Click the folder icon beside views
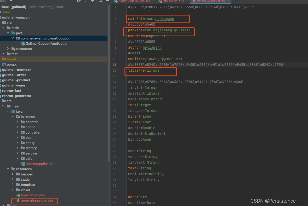The image size is (308, 206). coord(18,190)
